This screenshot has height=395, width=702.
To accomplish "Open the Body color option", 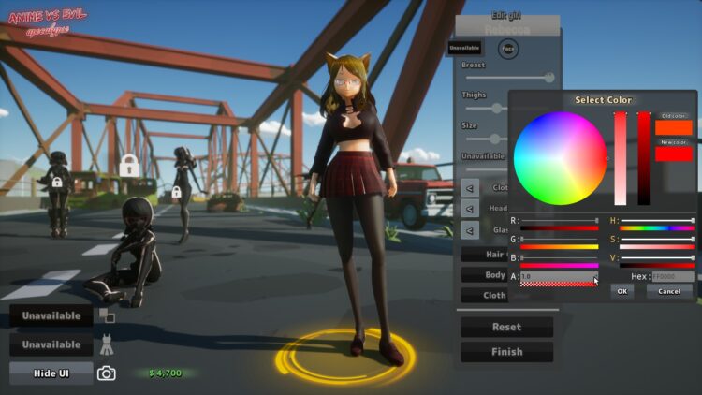I will 484,274.
